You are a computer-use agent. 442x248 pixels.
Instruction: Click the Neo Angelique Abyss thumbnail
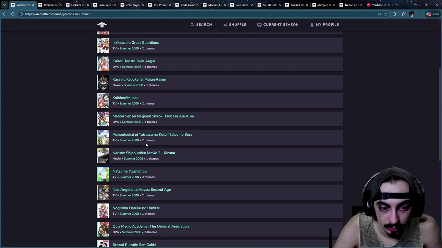coord(103,192)
